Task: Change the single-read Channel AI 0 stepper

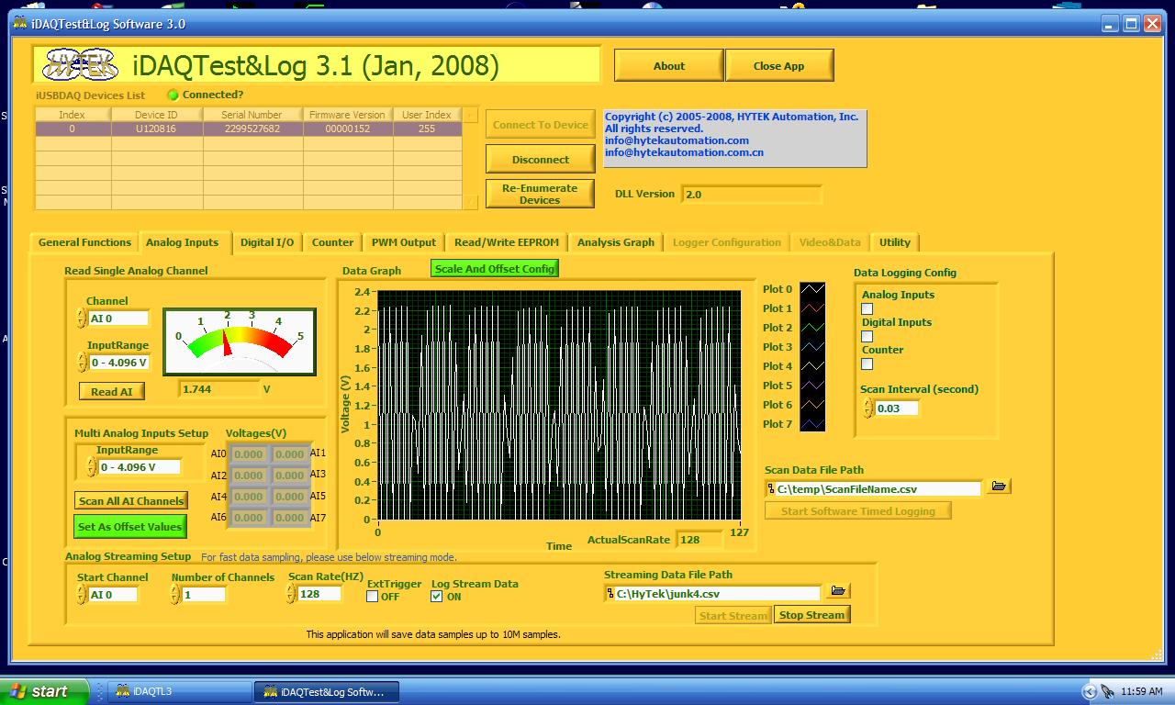Action: click(82, 319)
